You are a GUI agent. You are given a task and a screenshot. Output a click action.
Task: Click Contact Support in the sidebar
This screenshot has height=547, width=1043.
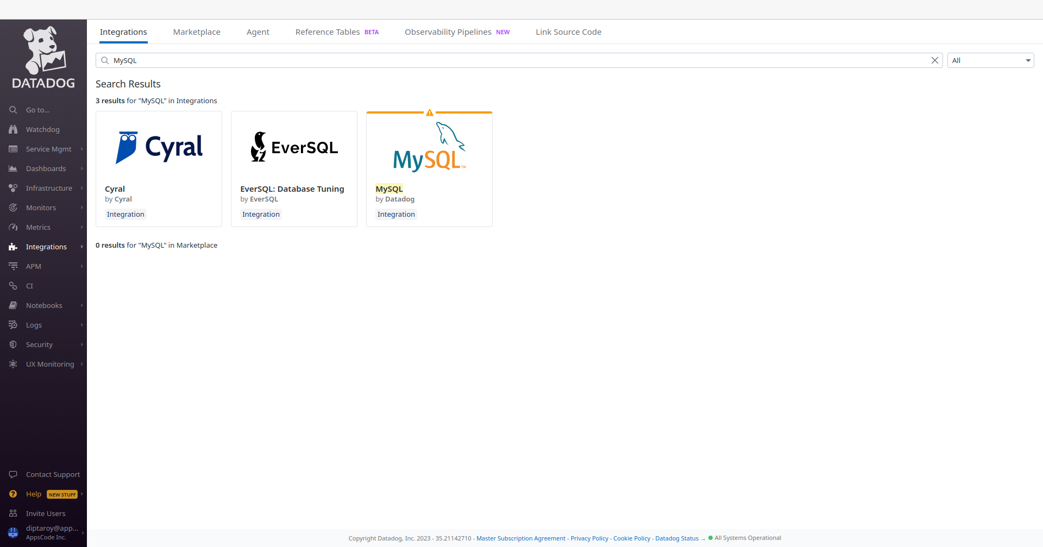[52, 474]
